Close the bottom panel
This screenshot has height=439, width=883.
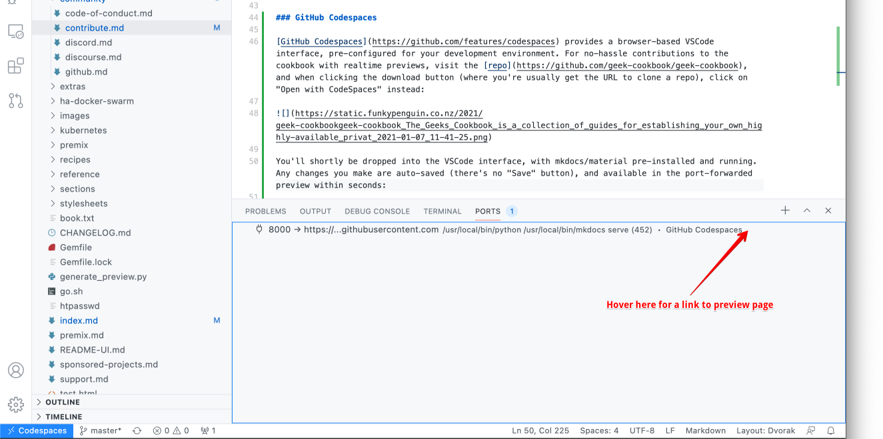pos(828,211)
